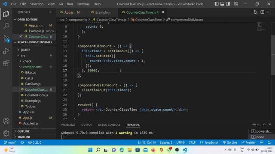
Task: Open taskbar Search magnifier icon
Action: [x=98, y=150]
